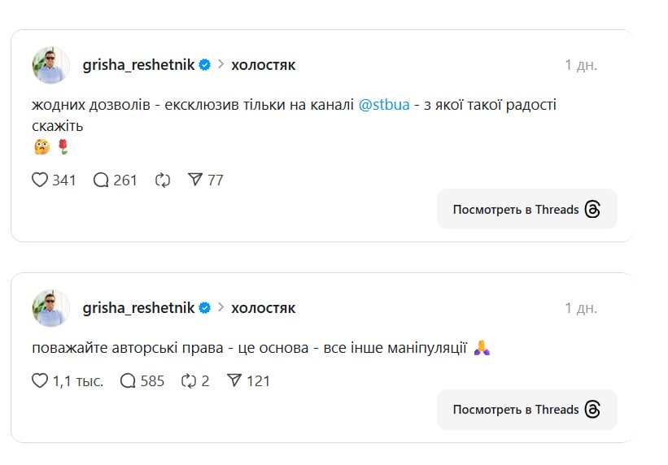This screenshot has width=668, height=465.
Task: Repost the second post
Action: pyautogui.click(x=189, y=380)
